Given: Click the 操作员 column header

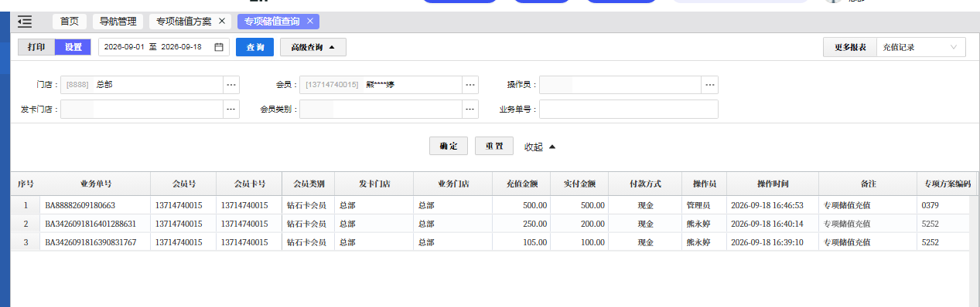Looking at the screenshot, I should [x=704, y=184].
